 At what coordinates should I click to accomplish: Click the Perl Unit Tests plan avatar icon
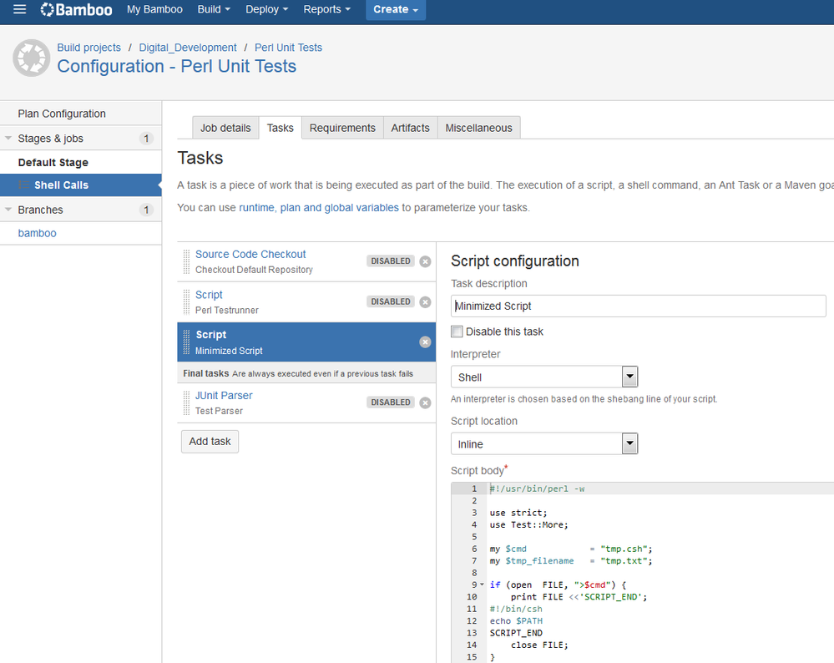(31, 58)
